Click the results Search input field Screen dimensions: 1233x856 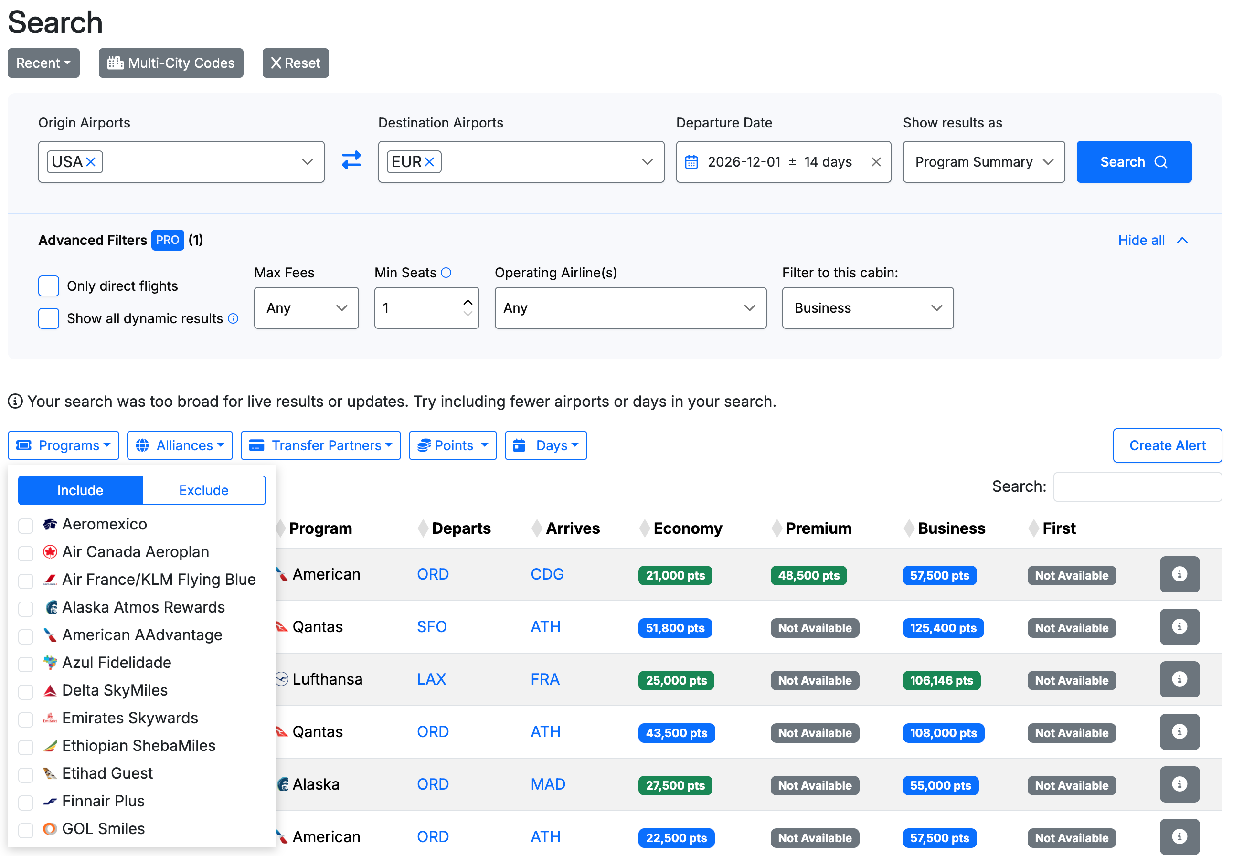pyautogui.click(x=1137, y=487)
